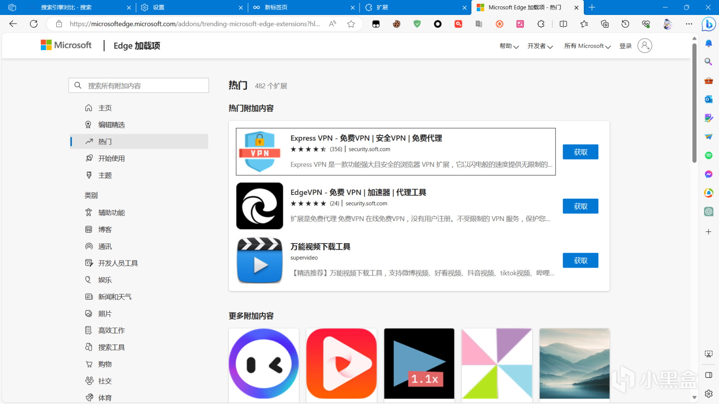Select 开始使用 in the left navigation
This screenshot has width=719, height=404.
point(139,158)
